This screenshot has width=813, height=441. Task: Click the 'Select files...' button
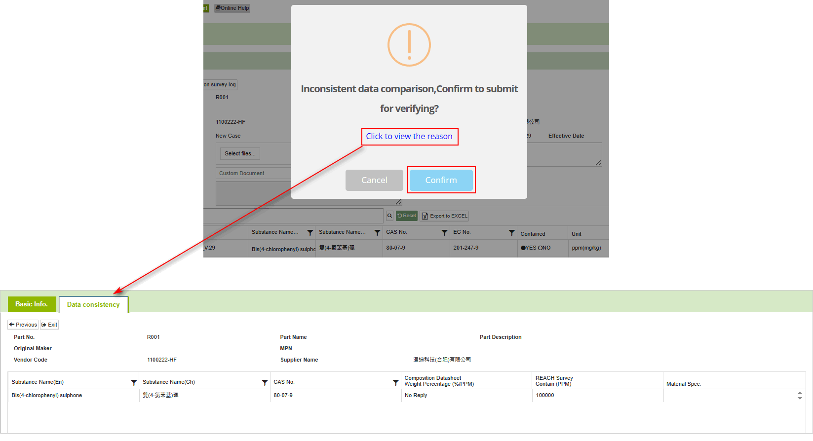pyautogui.click(x=240, y=153)
